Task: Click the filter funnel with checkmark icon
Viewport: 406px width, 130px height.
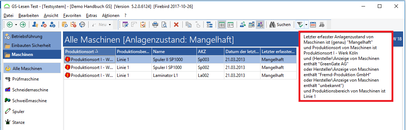Action: pyautogui.click(x=300, y=25)
